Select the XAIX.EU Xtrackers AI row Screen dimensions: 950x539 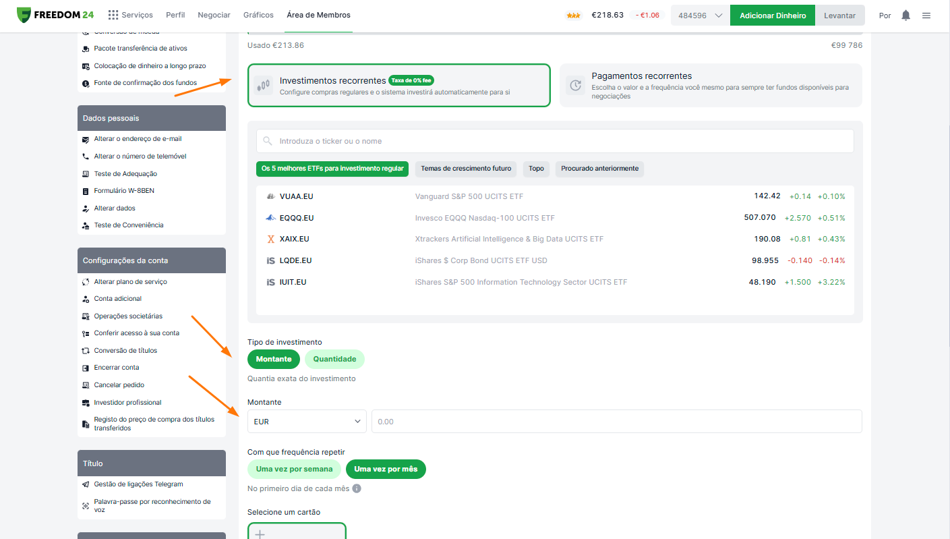point(555,239)
